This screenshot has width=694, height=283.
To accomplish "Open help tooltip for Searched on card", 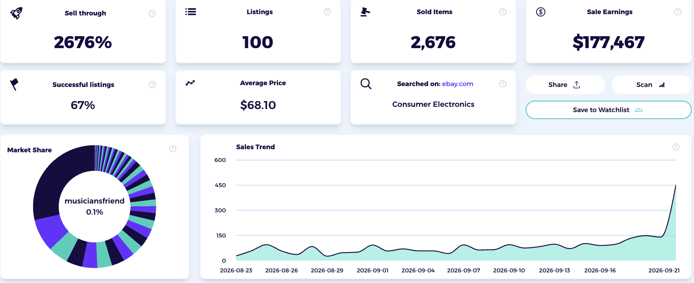I will click(x=503, y=83).
